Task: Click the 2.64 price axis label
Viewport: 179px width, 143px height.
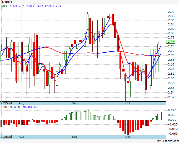Action: [171, 69]
